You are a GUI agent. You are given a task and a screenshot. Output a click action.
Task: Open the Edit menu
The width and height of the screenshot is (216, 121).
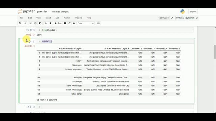(x=30, y=18)
